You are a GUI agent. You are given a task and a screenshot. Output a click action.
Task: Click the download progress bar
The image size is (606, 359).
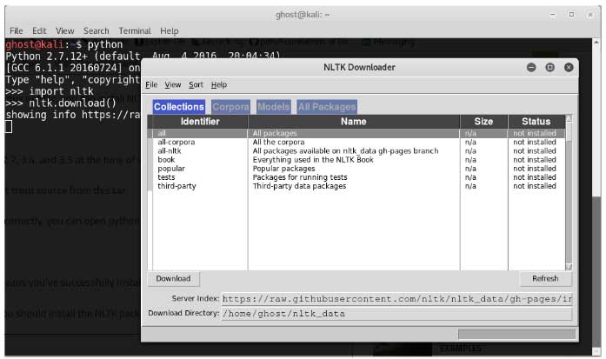(x=515, y=333)
